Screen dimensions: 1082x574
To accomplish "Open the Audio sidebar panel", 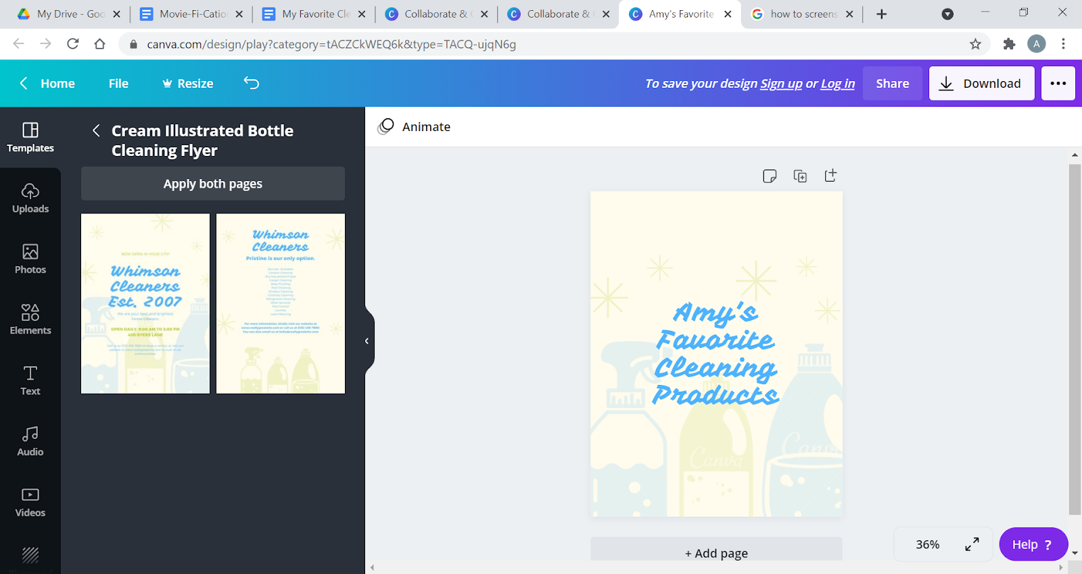I will coord(30,442).
